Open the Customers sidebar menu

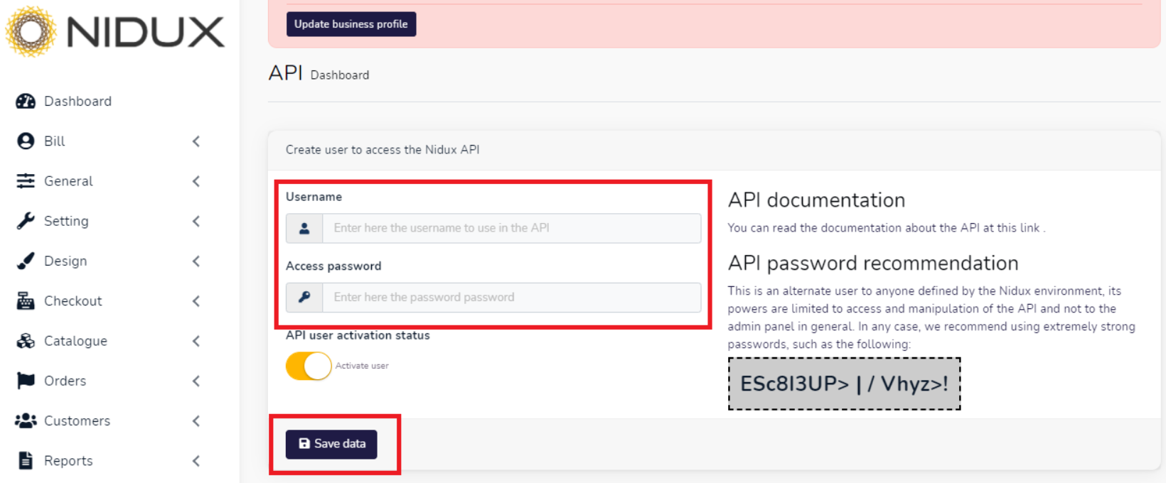click(x=77, y=420)
